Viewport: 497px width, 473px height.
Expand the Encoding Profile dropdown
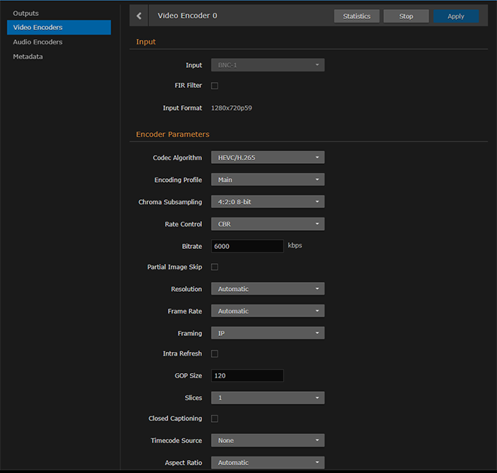coord(267,180)
